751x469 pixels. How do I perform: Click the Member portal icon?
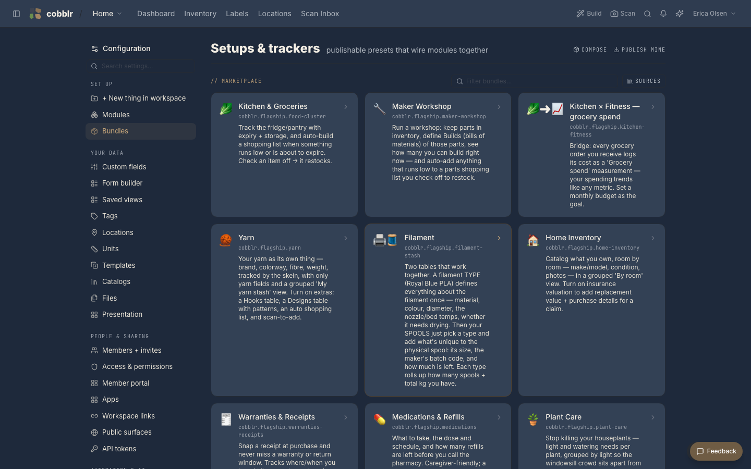pyautogui.click(x=94, y=383)
